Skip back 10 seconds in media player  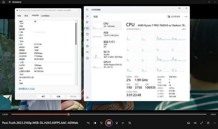tap(102, 123)
